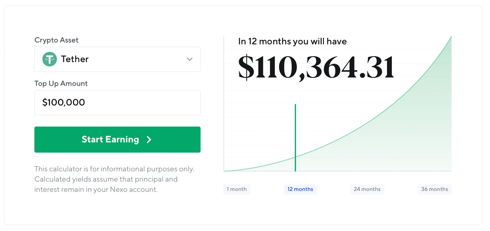Click the chevron on the Tether selector

(x=189, y=59)
